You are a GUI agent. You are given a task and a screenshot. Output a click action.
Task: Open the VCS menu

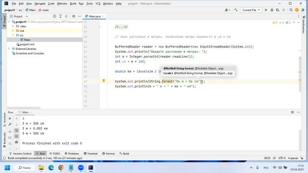pos(98,3)
